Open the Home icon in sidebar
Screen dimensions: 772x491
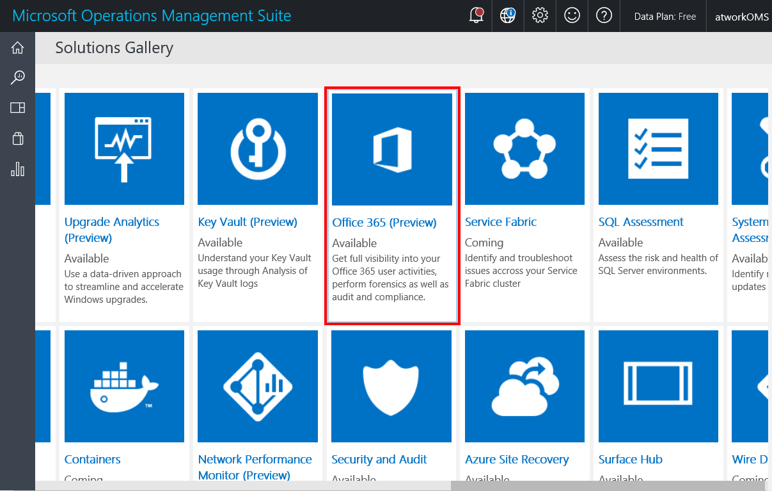point(17,47)
